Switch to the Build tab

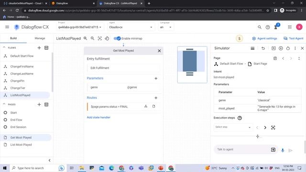pyautogui.click(x=13, y=38)
